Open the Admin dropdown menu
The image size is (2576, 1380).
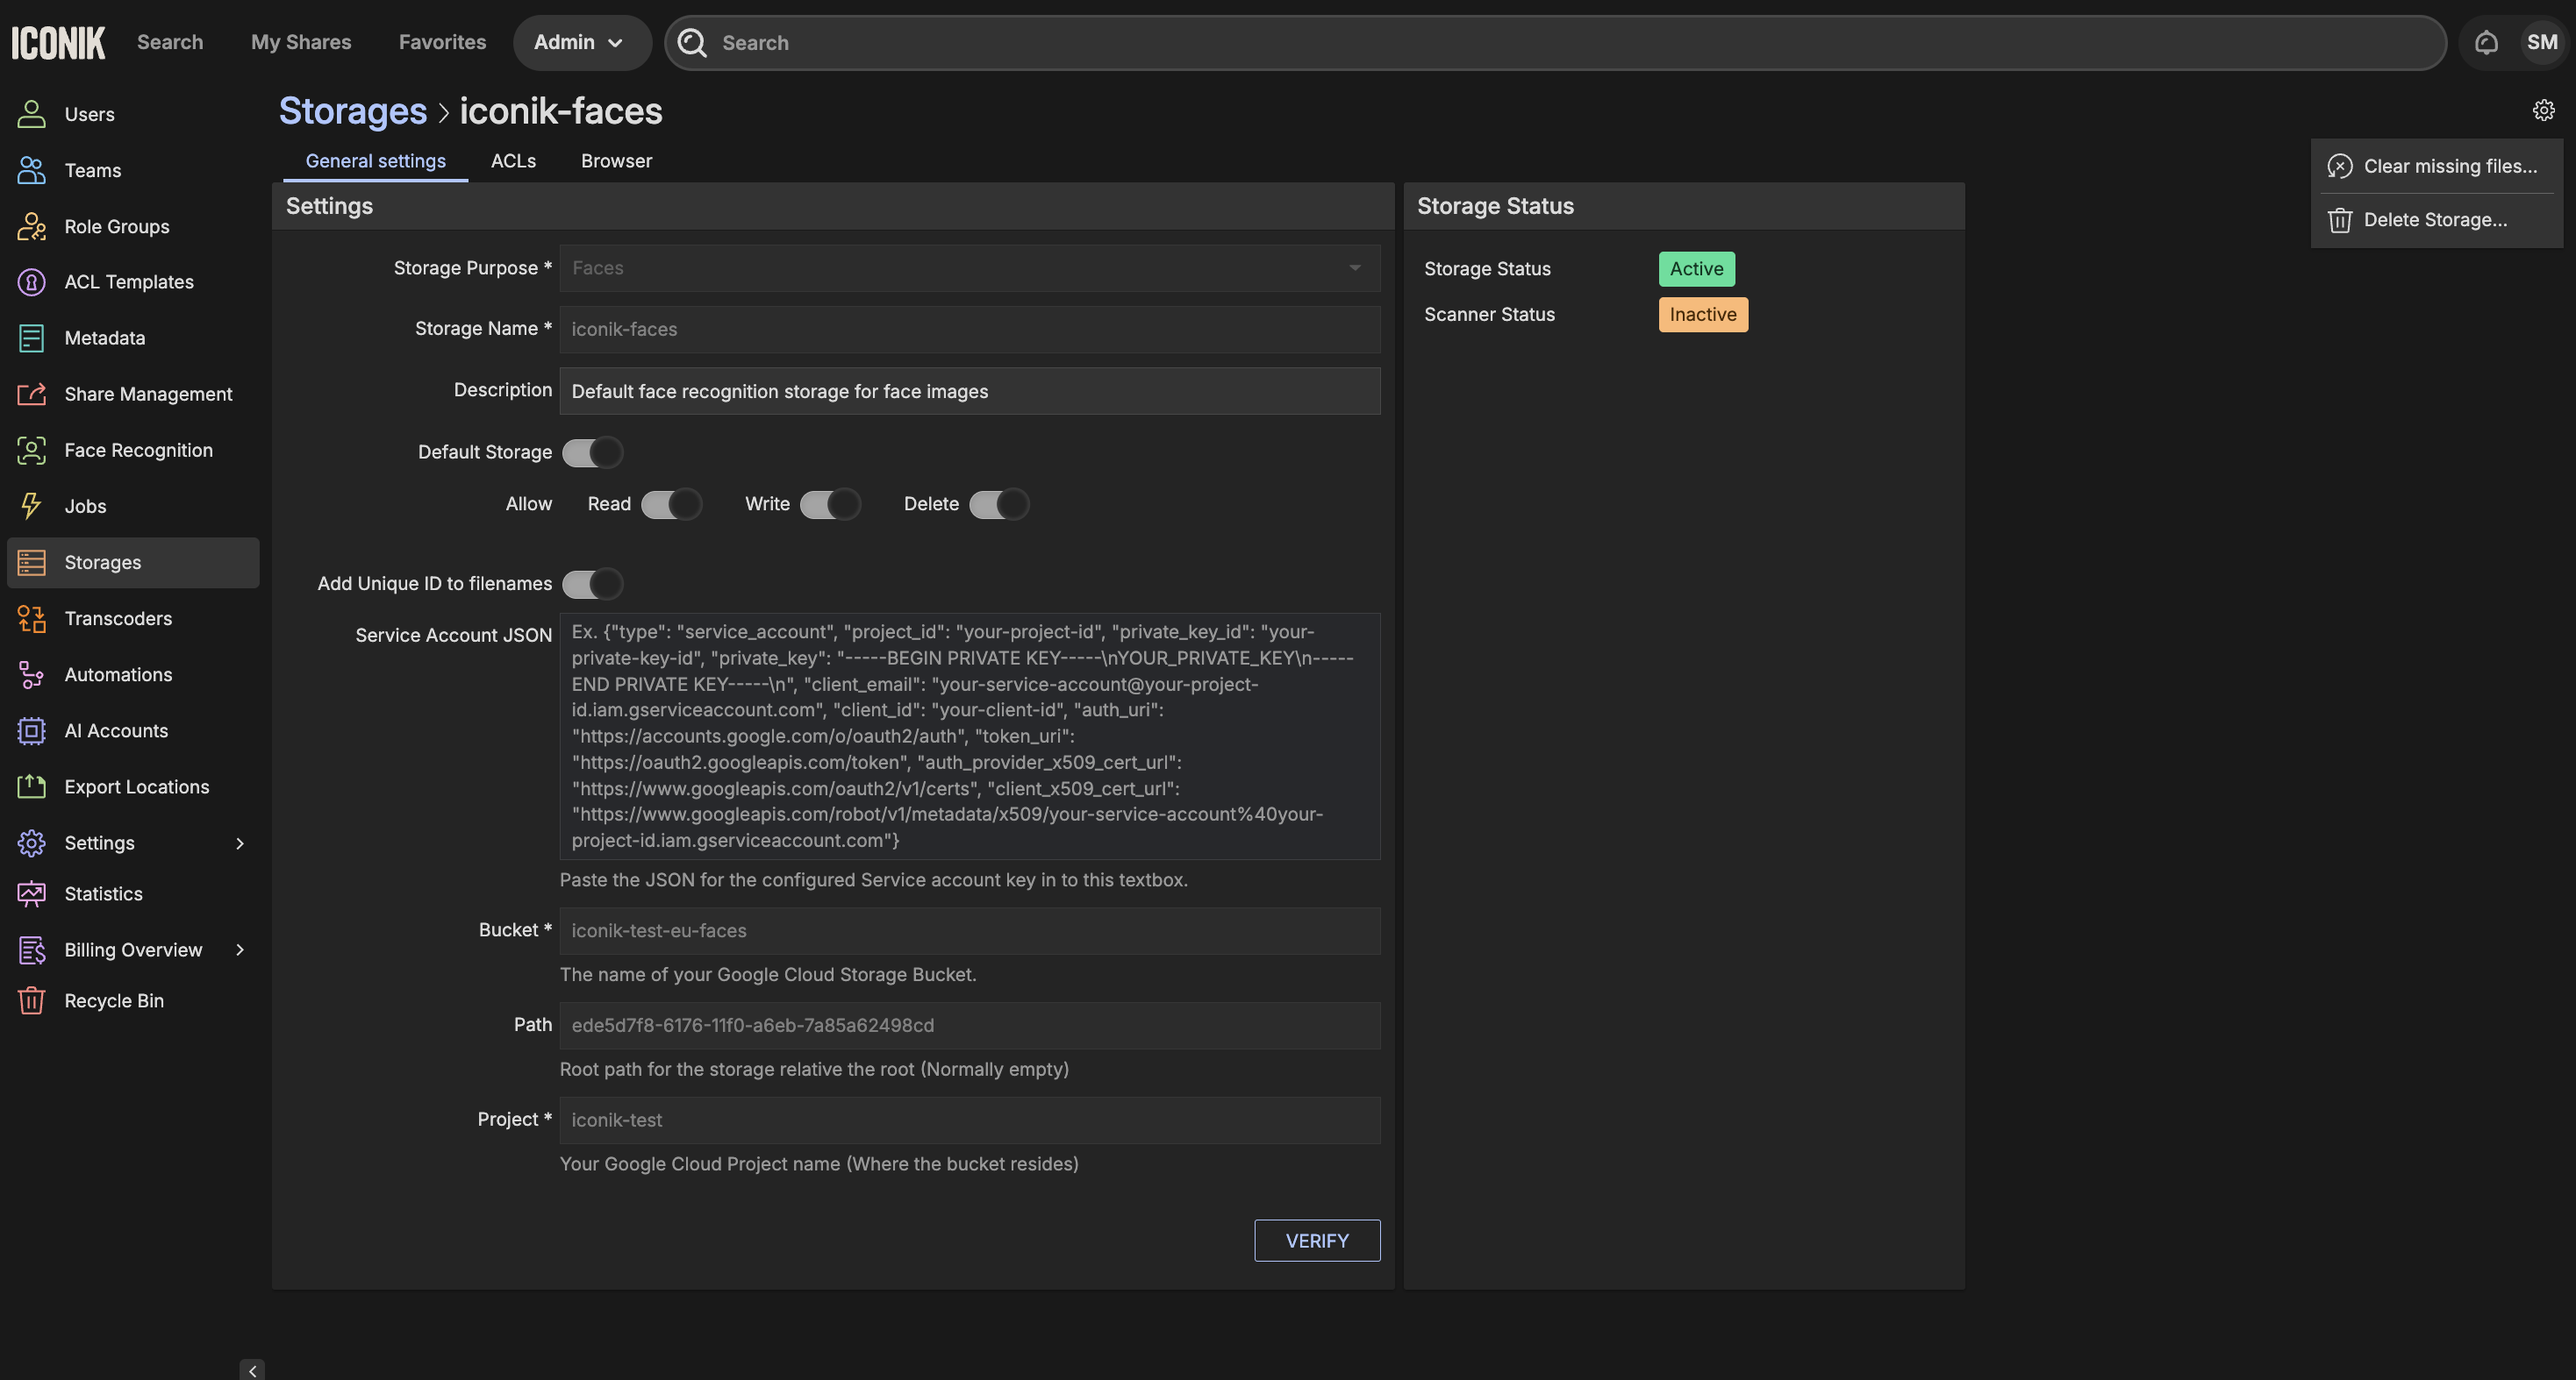pyautogui.click(x=581, y=42)
